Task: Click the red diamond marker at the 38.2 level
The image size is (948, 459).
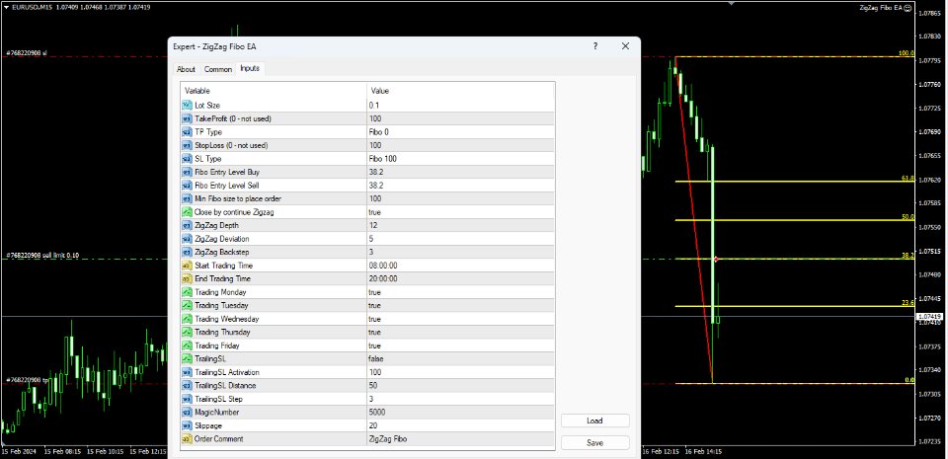Action: click(x=716, y=259)
